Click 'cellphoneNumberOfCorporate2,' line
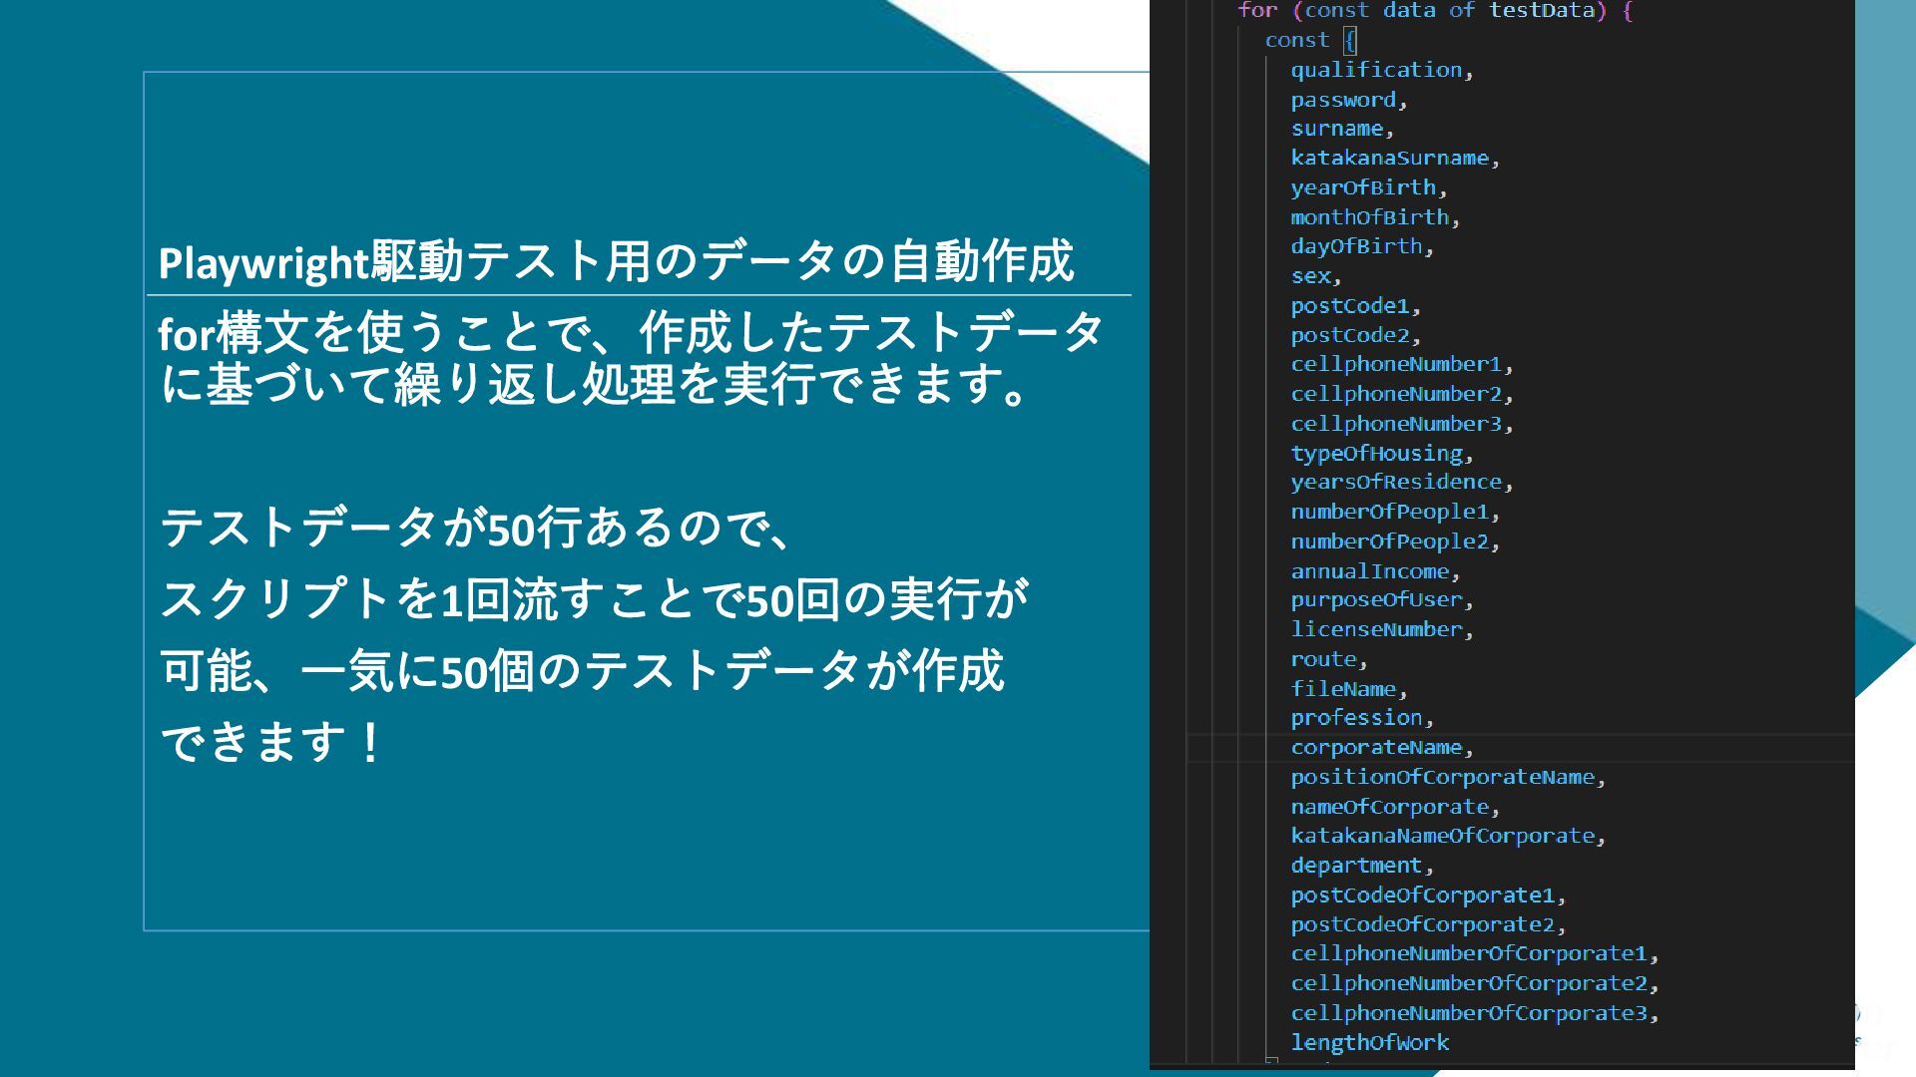 point(1475,983)
